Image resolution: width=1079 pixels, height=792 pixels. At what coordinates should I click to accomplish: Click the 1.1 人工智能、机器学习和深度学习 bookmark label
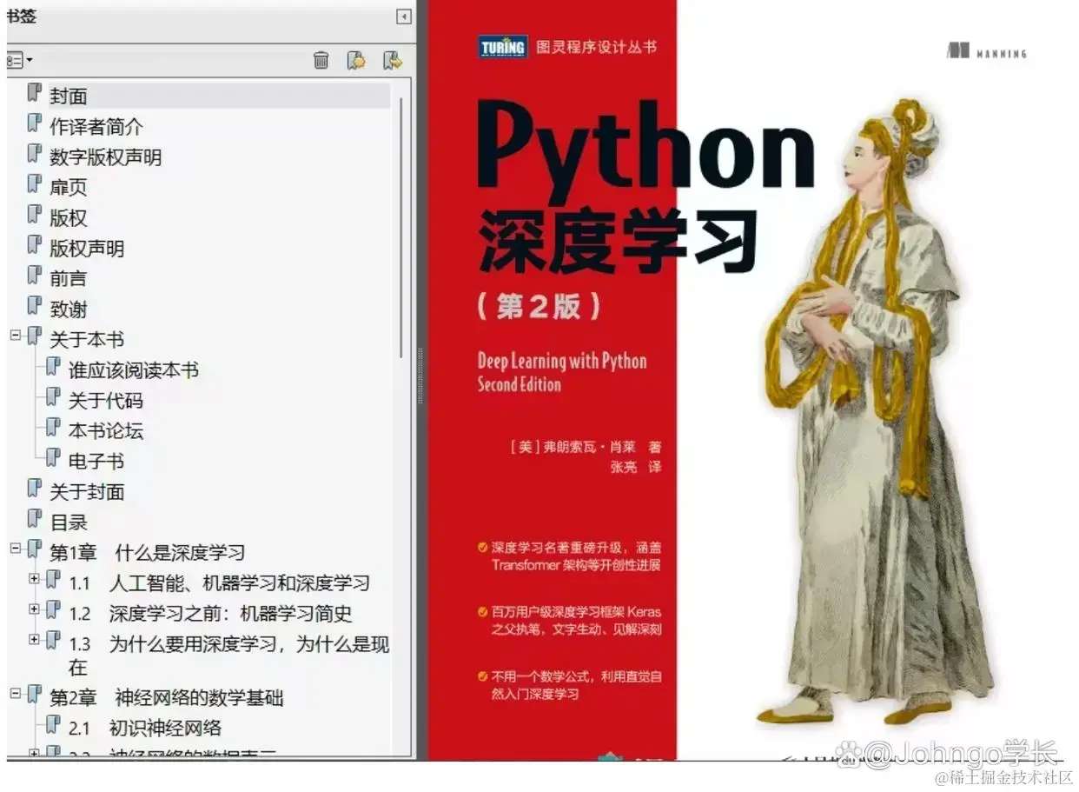[x=220, y=583]
